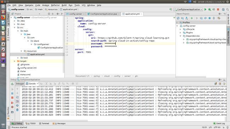
Task: Open ConfigServerApplication run configuration dropdown
Action: point(188,10)
